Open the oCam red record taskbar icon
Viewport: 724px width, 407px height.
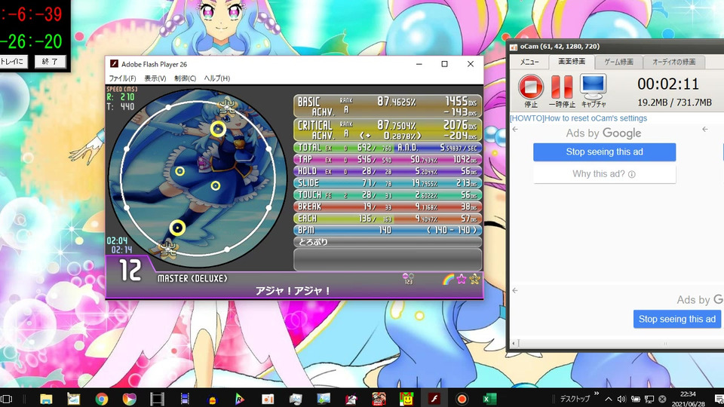[462, 399]
